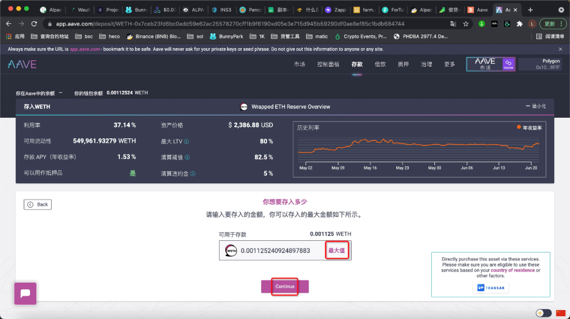Viewport: 570px width, 319px height.
Task: Click the Transak logo in the purchase panel
Action: (490, 287)
